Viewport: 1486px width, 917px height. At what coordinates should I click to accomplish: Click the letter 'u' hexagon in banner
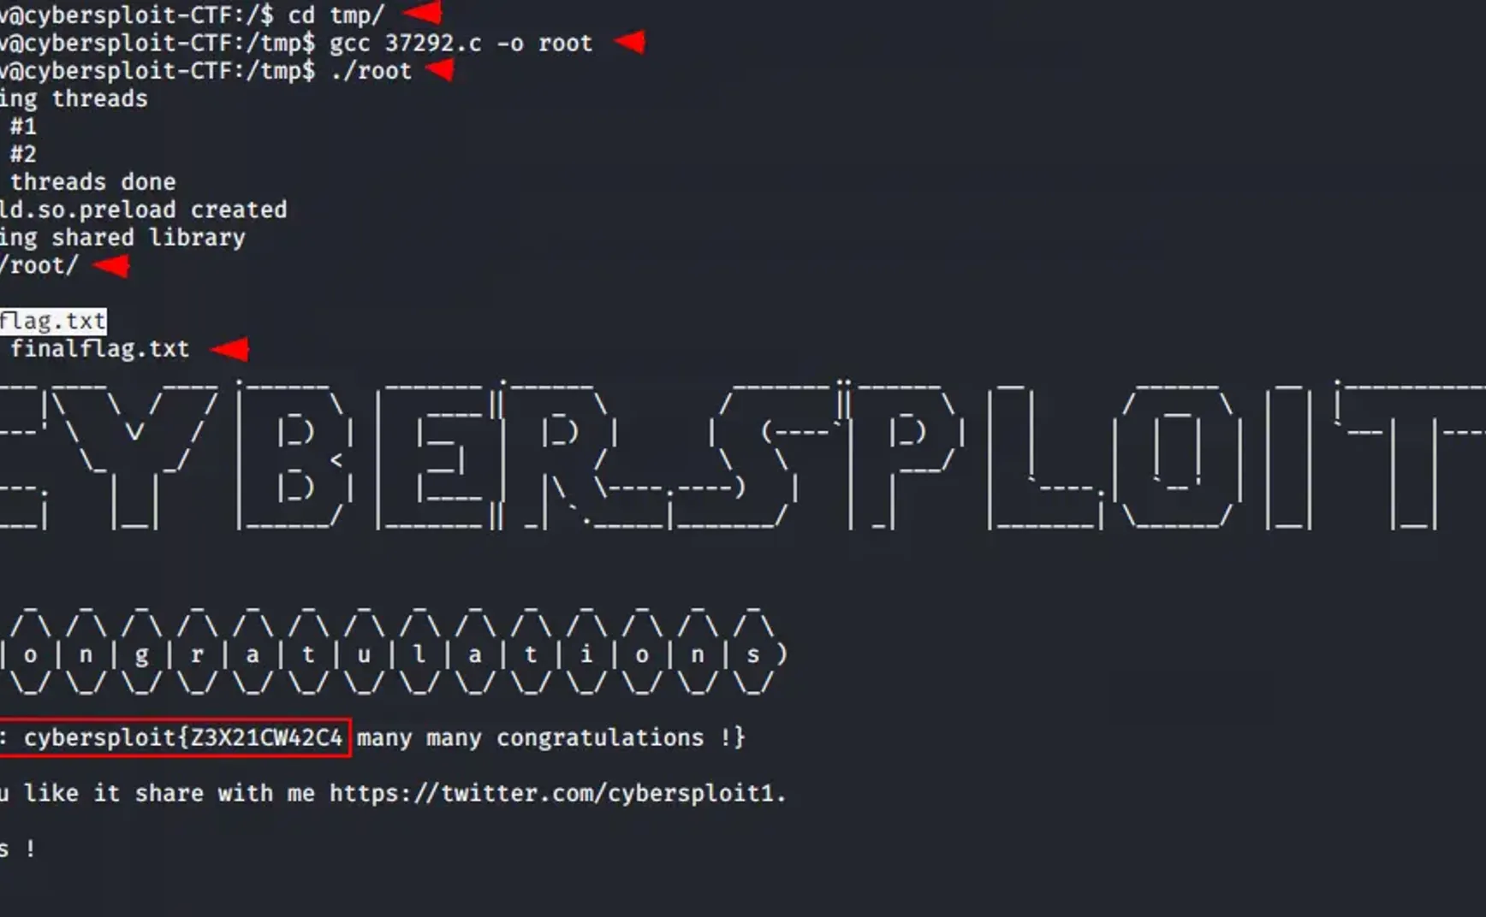(x=364, y=654)
